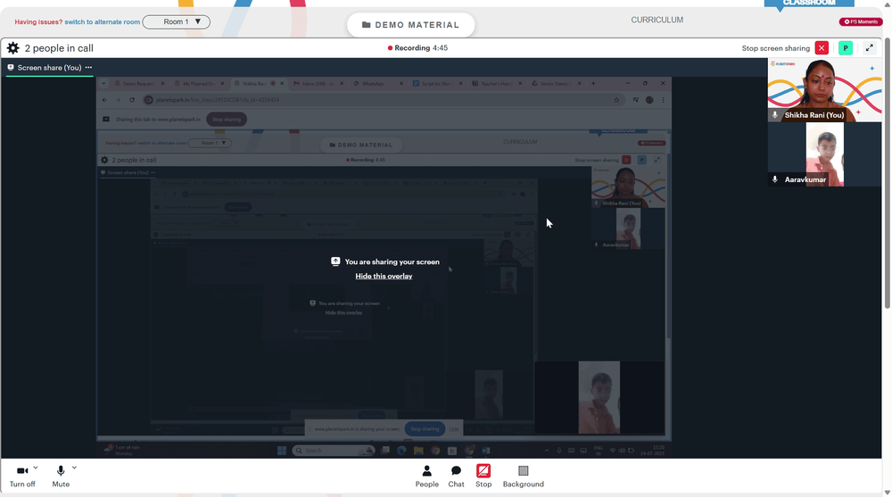Click the mic icon on Aaravkumar tile
The height and width of the screenshot is (497, 892).
pos(775,179)
